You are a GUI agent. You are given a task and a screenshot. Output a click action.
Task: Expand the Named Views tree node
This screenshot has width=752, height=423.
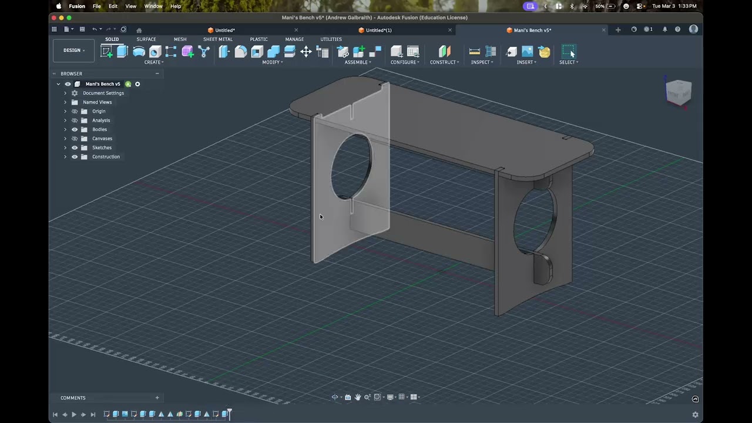click(65, 102)
